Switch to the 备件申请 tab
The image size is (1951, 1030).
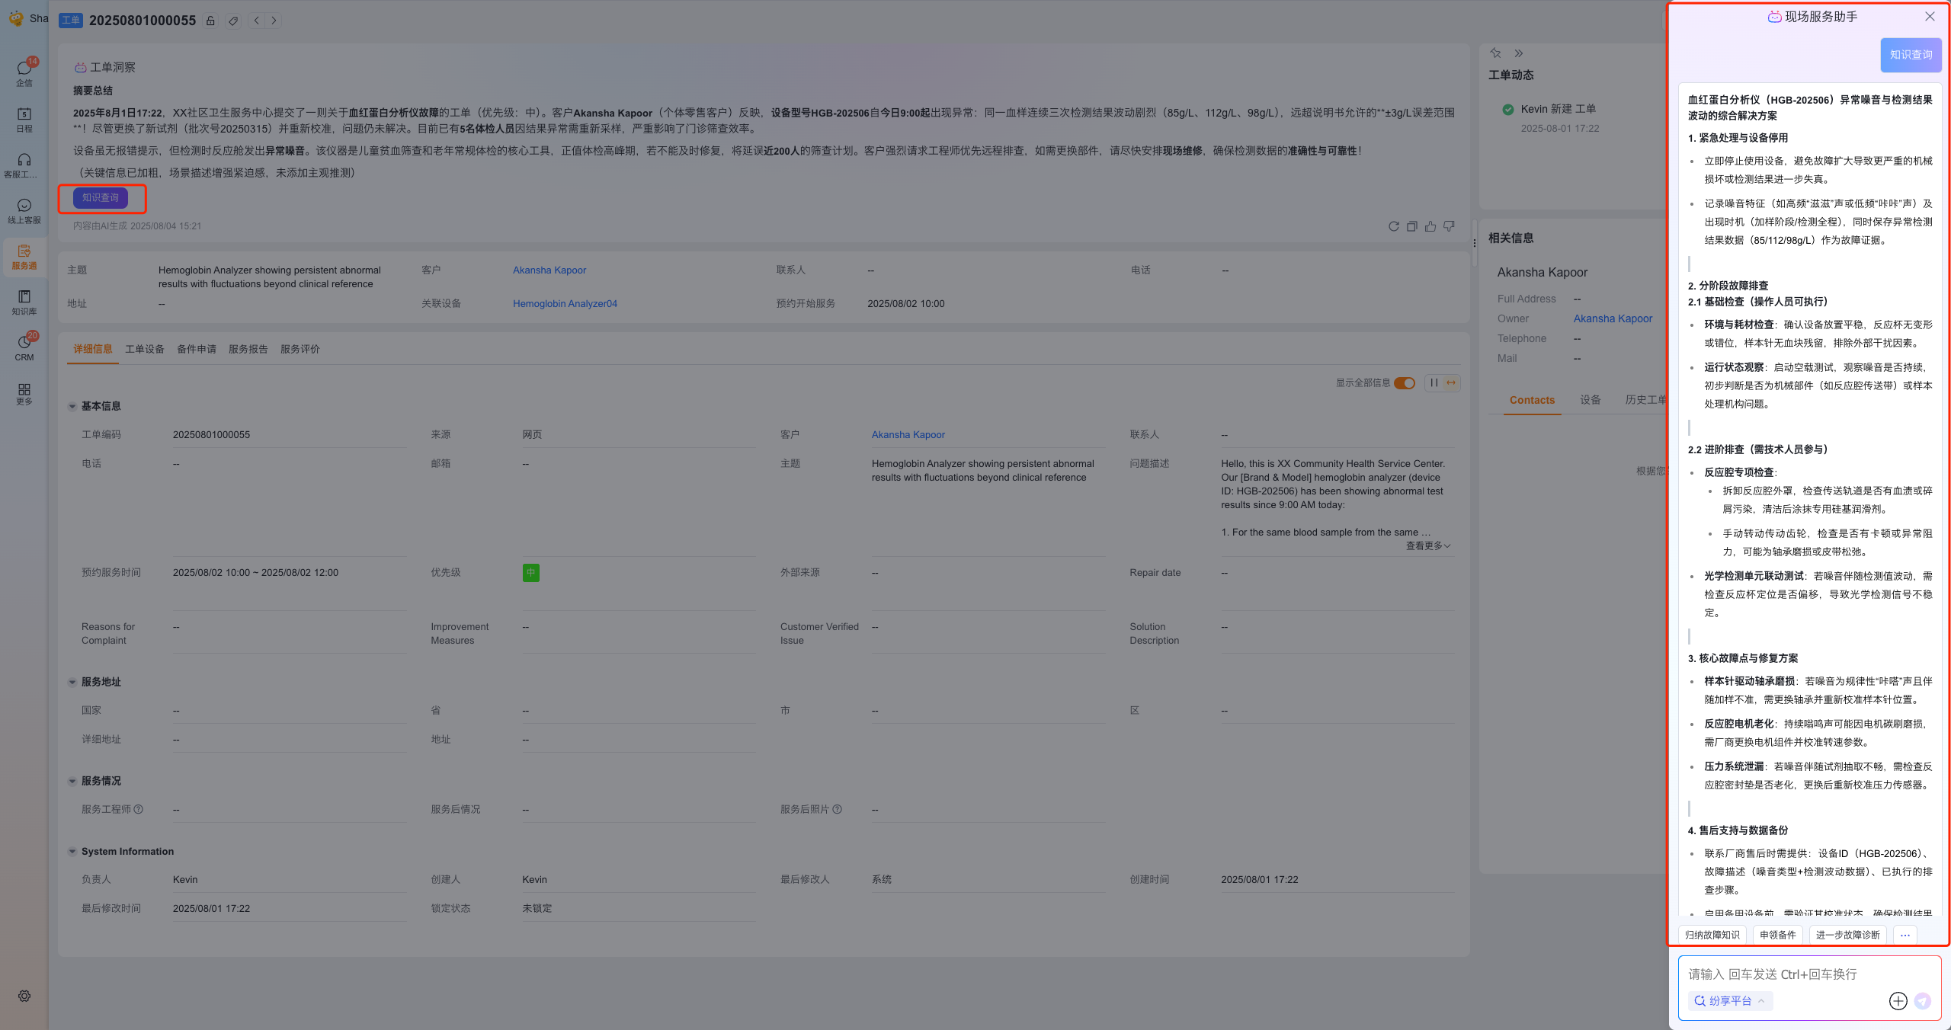point(197,349)
